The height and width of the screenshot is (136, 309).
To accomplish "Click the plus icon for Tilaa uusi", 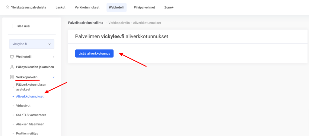I will 12,26.
